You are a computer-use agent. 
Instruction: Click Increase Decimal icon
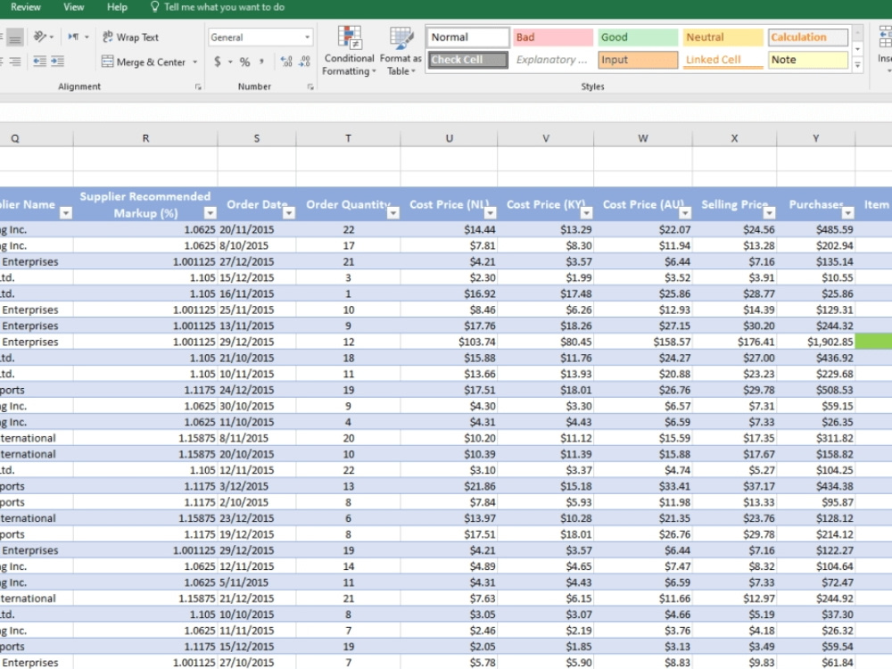point(286,62)
